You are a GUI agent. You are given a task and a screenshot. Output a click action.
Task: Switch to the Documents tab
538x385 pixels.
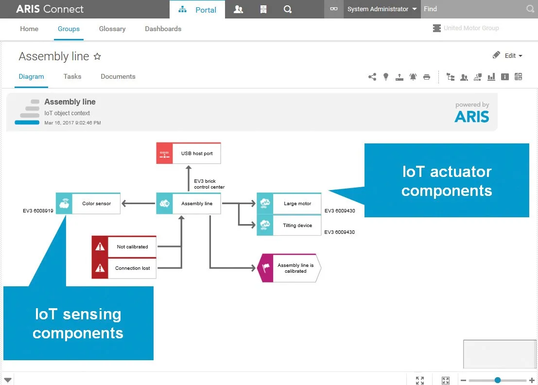pos(118,76)
